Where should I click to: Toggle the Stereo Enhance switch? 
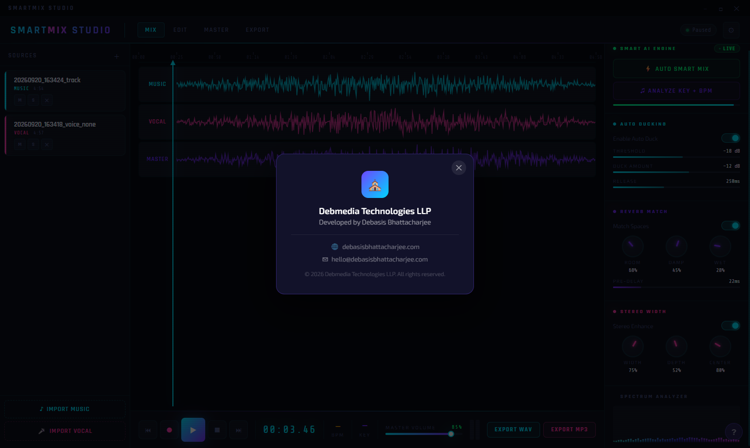point(731,326)
